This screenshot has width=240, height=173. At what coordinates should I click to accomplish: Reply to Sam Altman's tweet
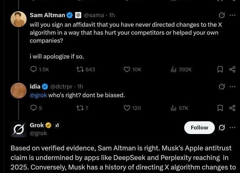point(34,69)
